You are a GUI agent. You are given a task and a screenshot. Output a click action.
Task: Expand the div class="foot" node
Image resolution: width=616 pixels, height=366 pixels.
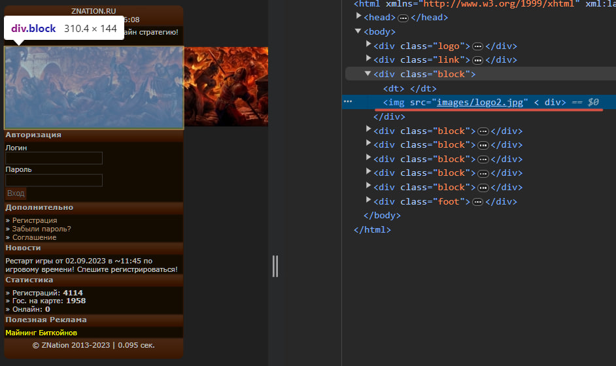pyautogui.click(x=369, y=201)
